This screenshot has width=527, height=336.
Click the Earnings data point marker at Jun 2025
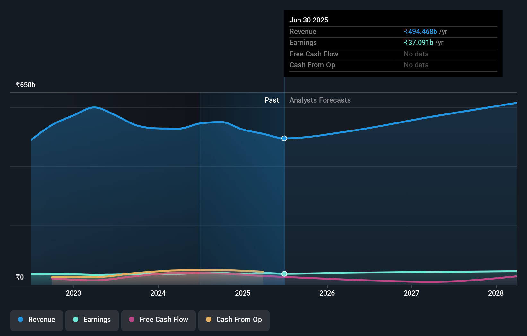pos(284,274)
